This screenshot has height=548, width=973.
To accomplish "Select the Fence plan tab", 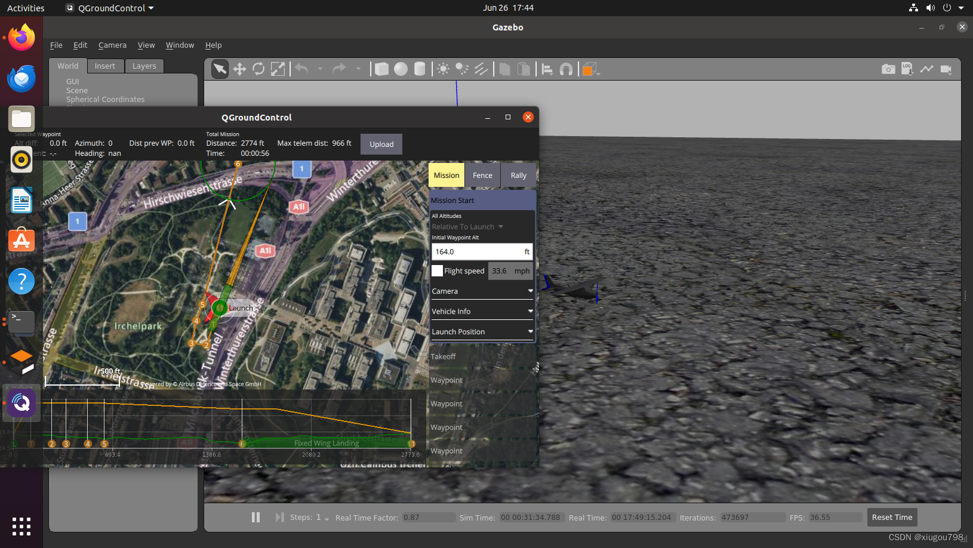I will tap(482, 176).
